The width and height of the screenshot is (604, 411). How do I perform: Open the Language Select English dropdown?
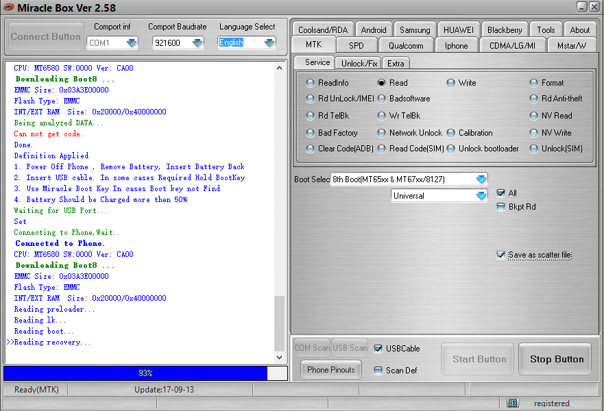coord(269,42)
